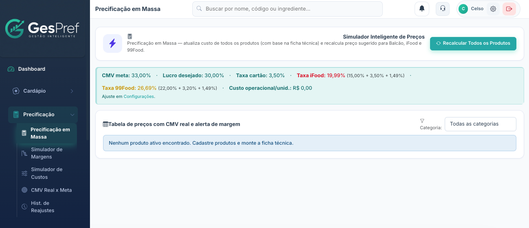The image size is (529, 228).
Task: Open the notifications bell icon
Action: click(x=421, y=9)
